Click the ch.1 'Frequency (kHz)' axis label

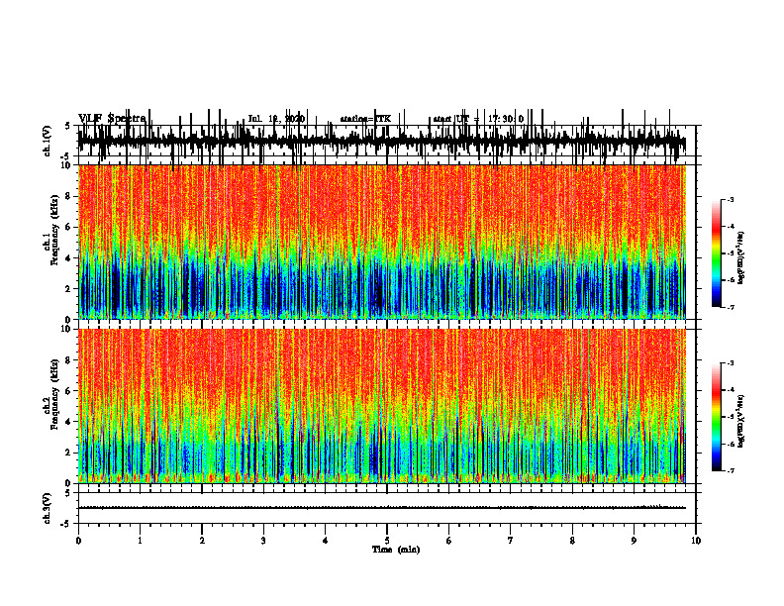(54, 230)
